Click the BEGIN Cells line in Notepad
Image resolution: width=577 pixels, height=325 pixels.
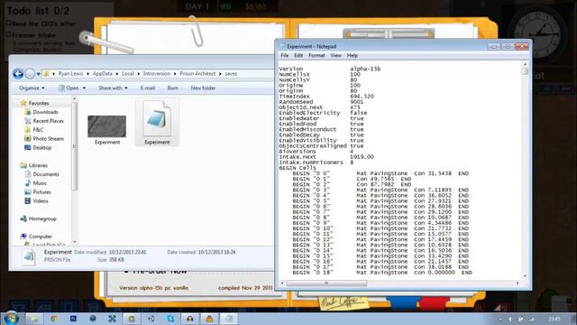point(298,168)
